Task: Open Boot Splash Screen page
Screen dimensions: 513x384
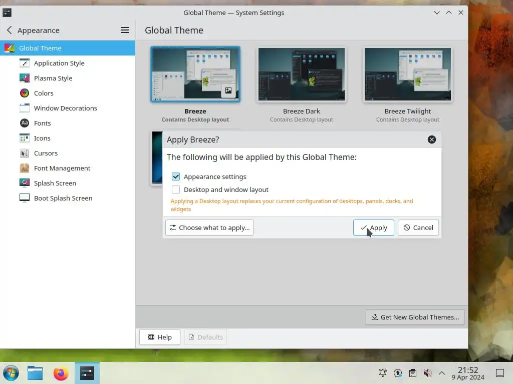Action: 68,198
